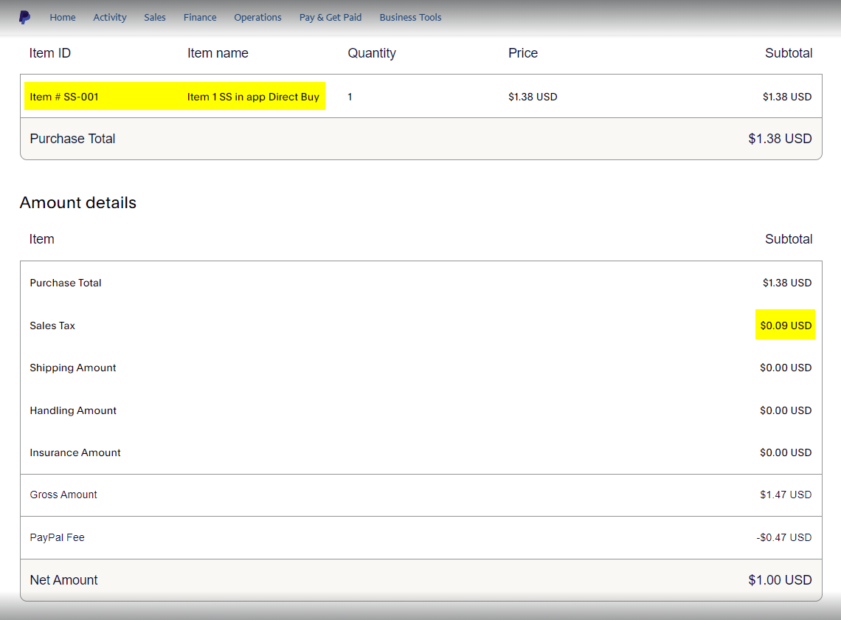The image size is (841, 620).
Task: Click the 'Shipping Amount' label
Action: (73, 368)
